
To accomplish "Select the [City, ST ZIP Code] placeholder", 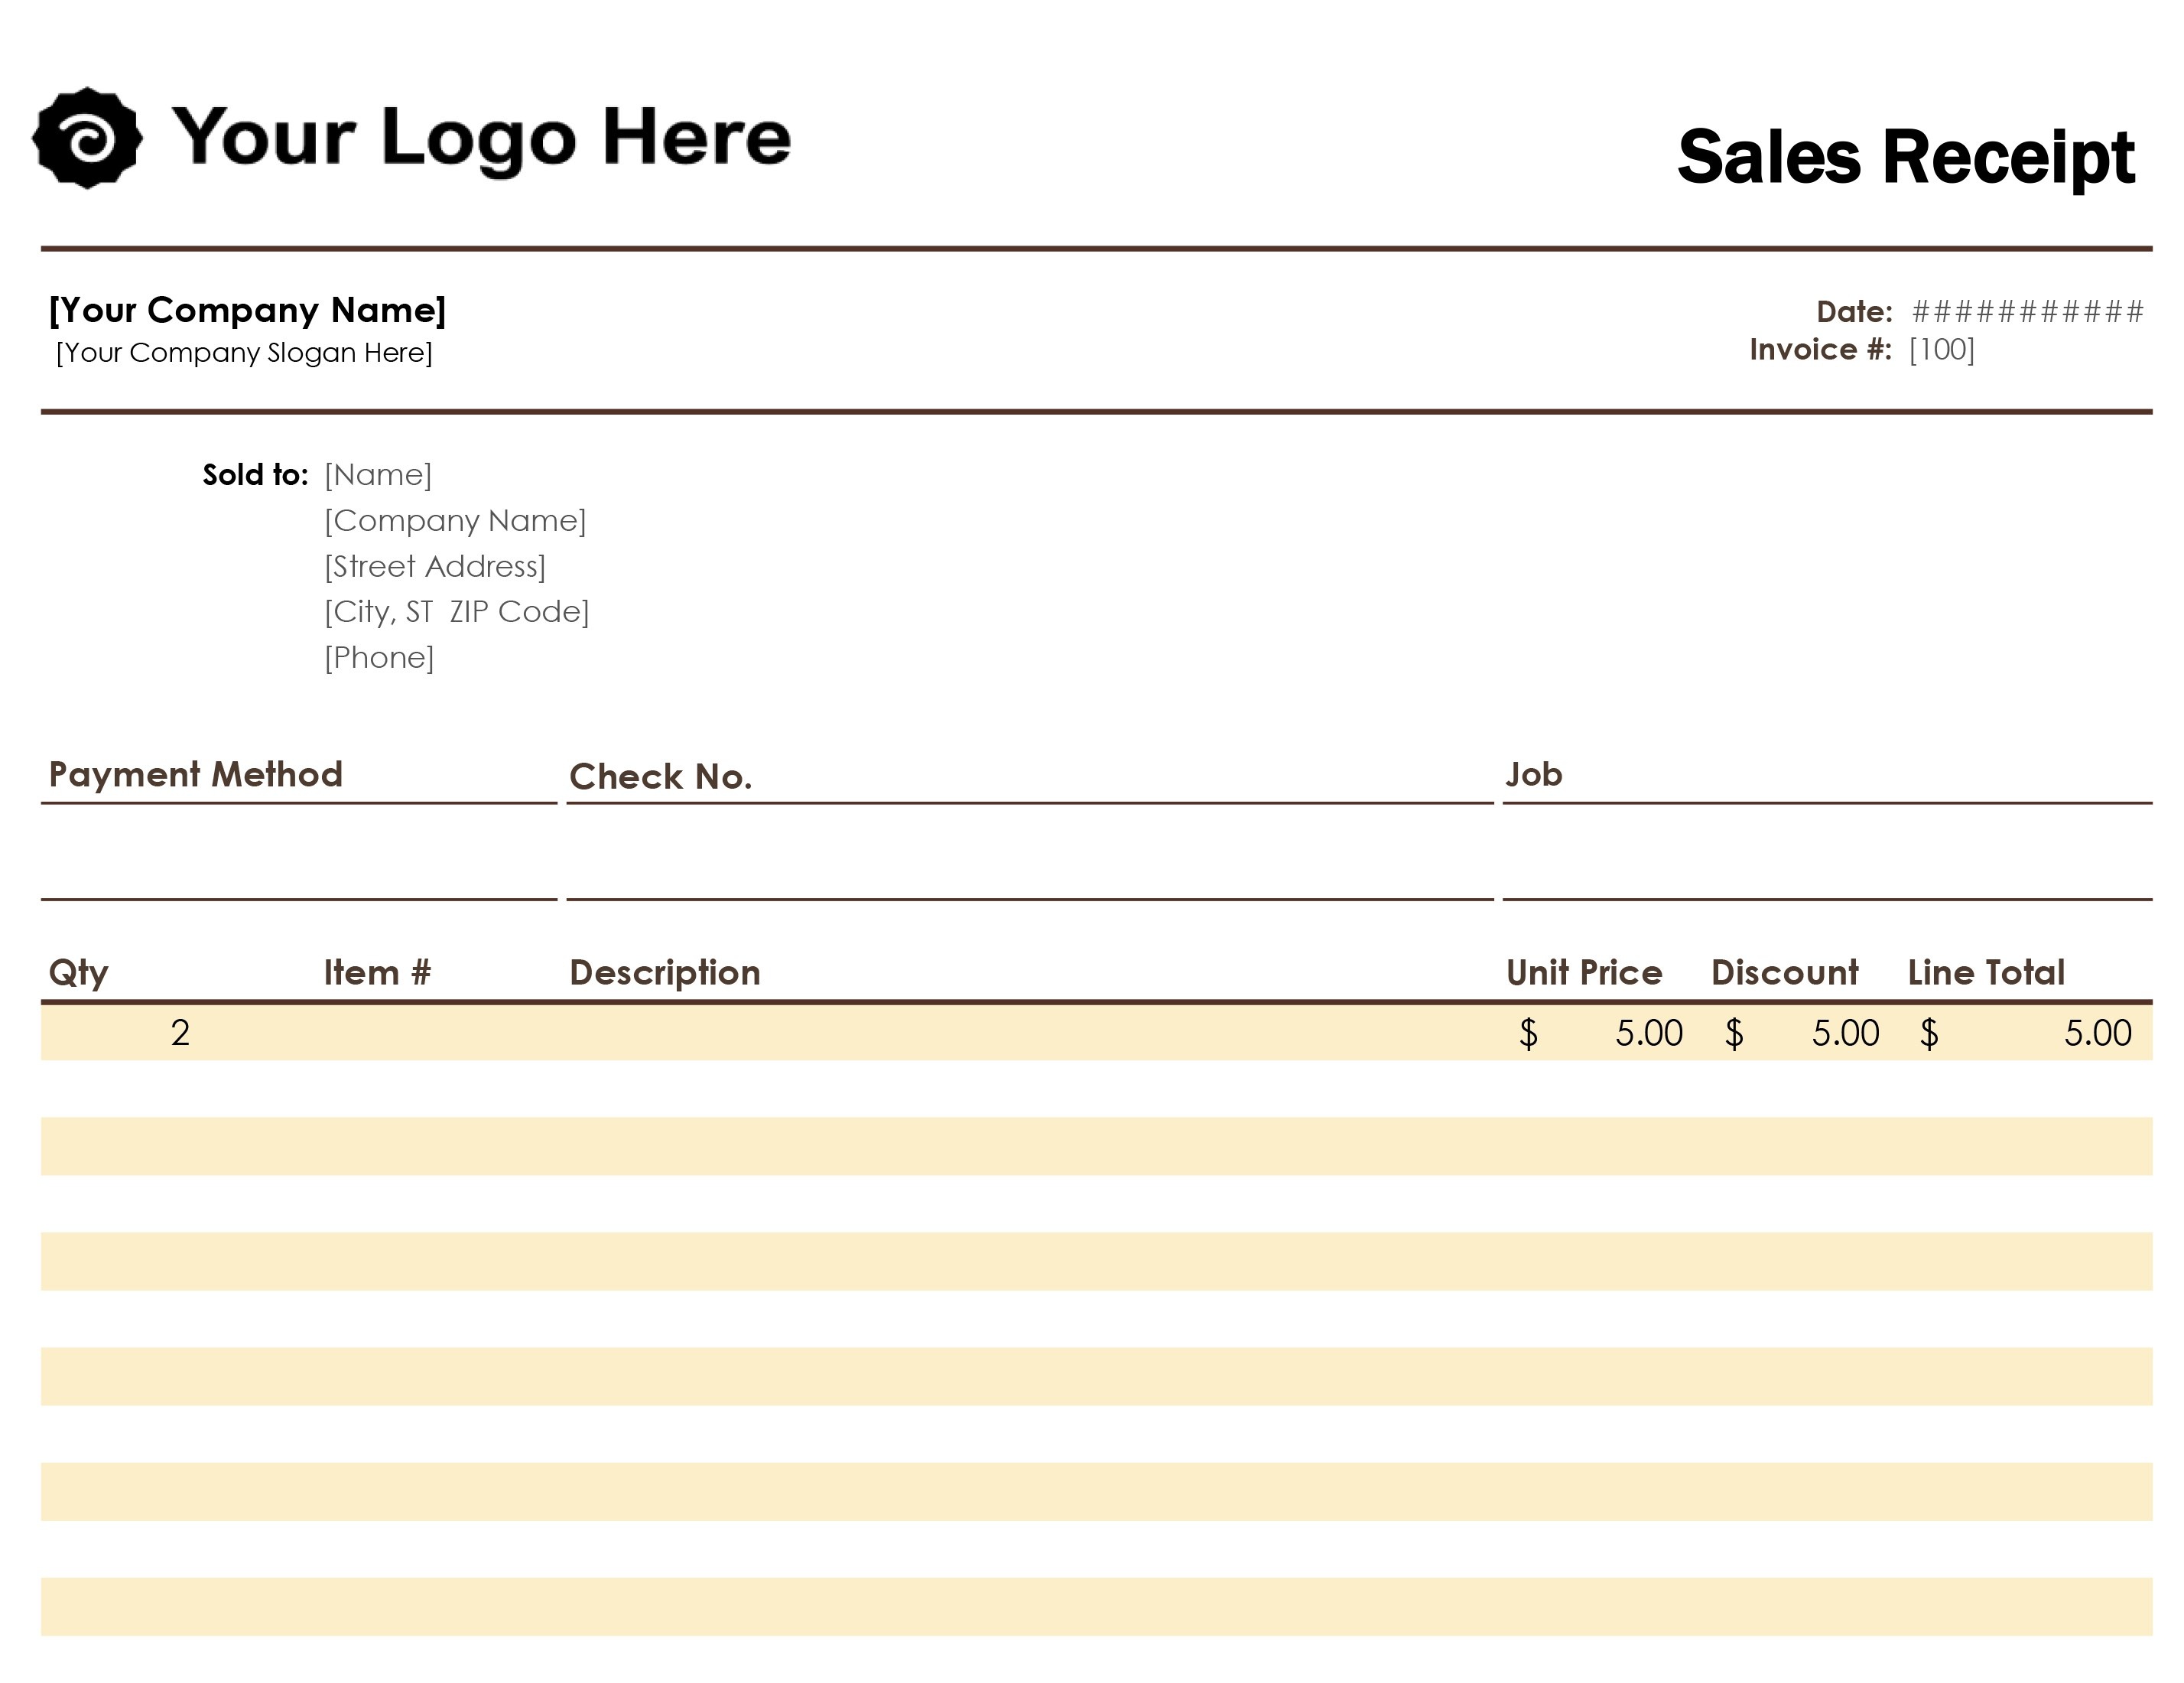I will pos(457,611).
